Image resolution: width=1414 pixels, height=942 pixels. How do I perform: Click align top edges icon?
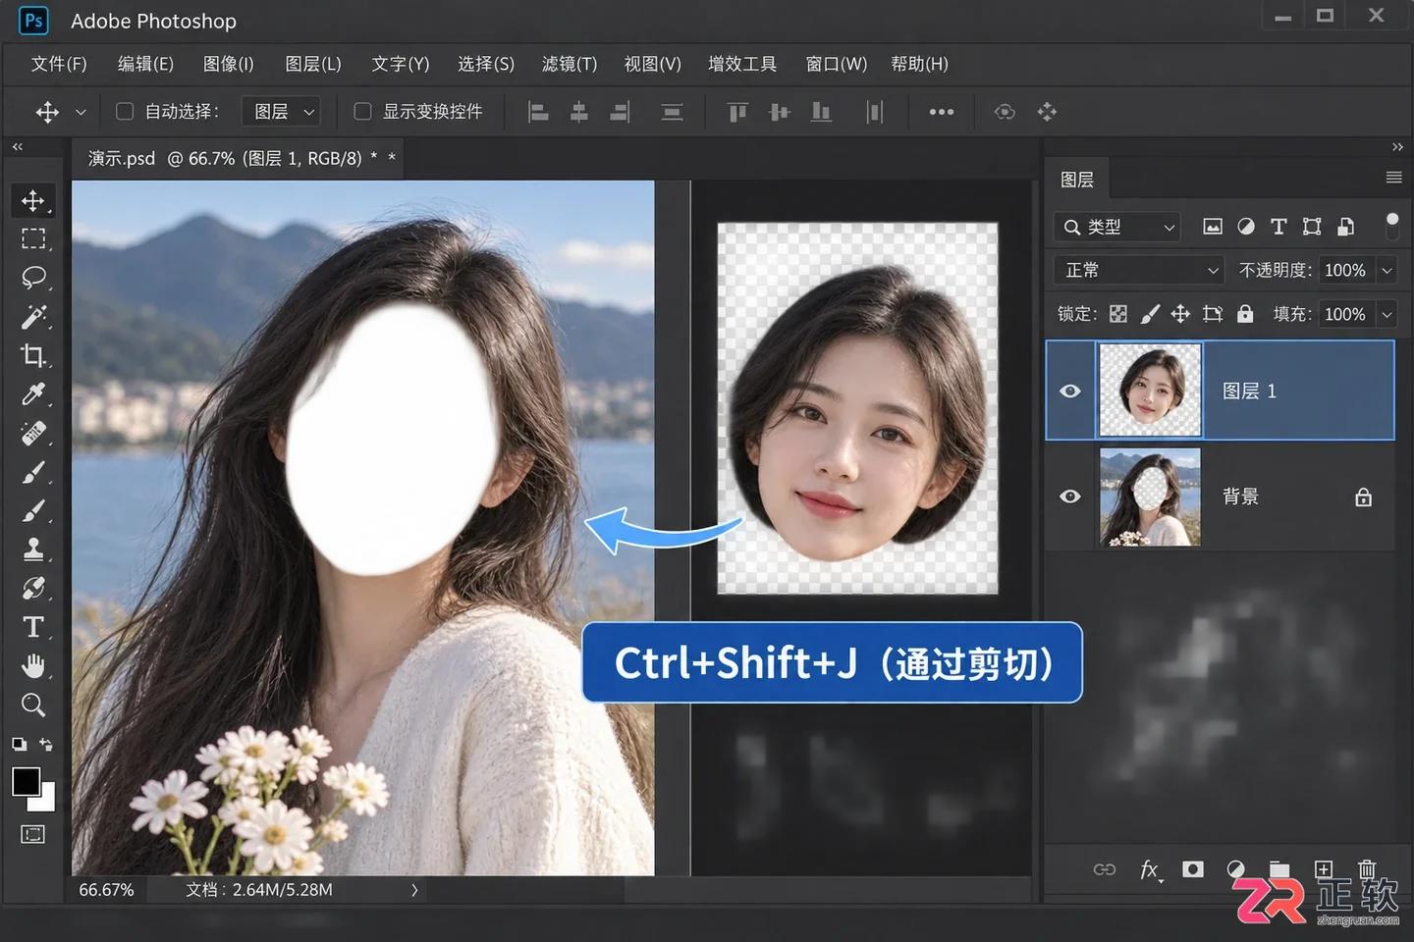pyautogui.click(x=737, y=112)
